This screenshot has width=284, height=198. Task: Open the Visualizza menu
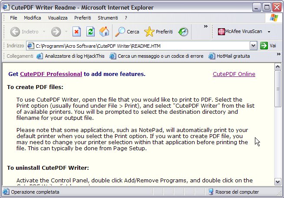click(57, 18)
